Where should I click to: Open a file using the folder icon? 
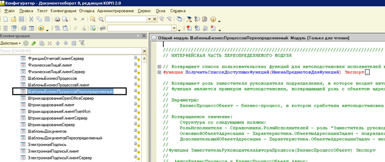point(13,19)
